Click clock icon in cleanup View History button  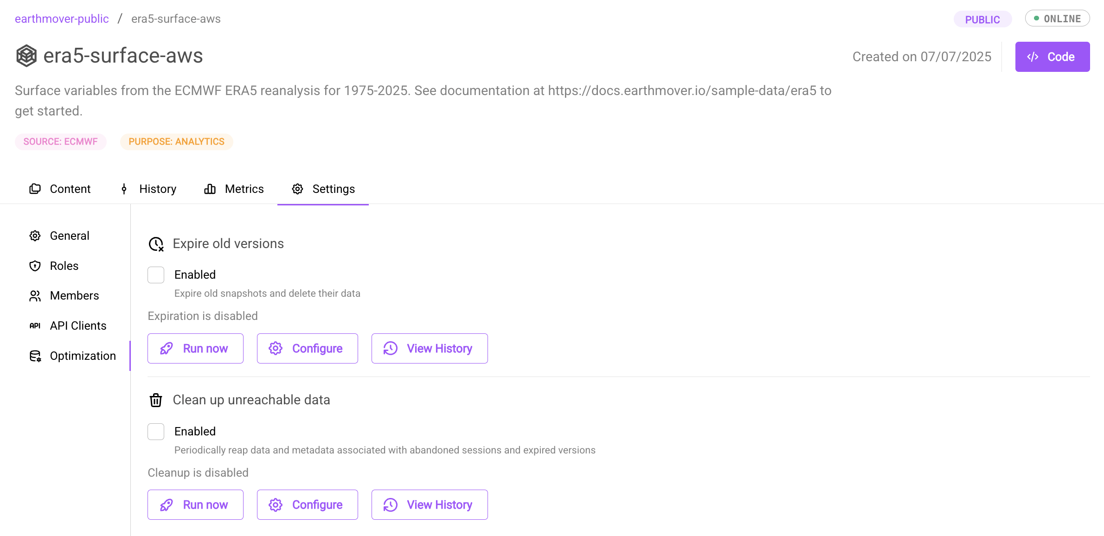(391, 504)
